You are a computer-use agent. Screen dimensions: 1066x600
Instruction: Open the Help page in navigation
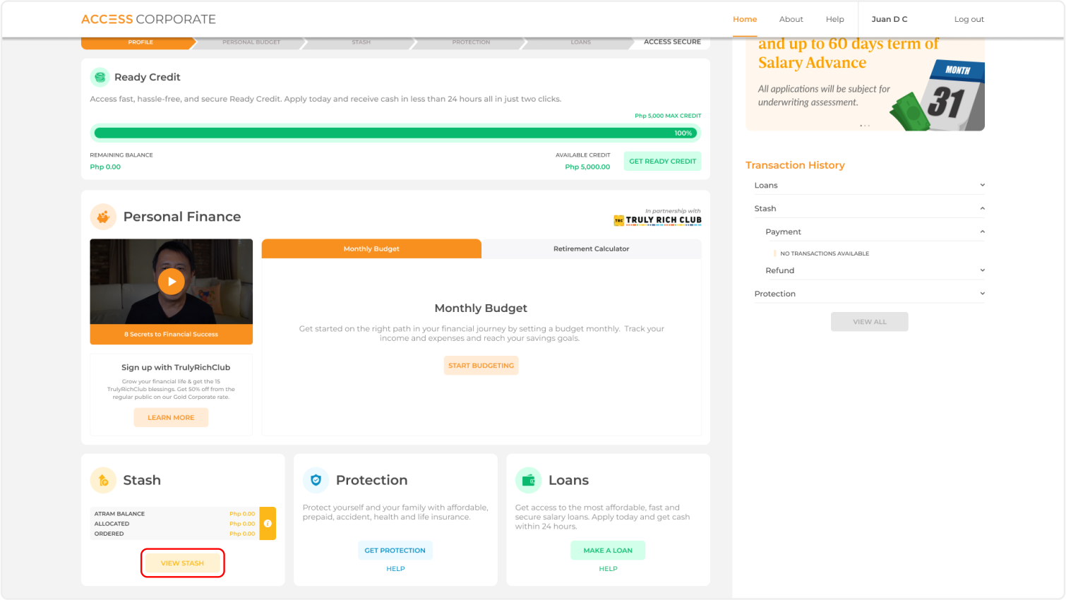point(835,19)
